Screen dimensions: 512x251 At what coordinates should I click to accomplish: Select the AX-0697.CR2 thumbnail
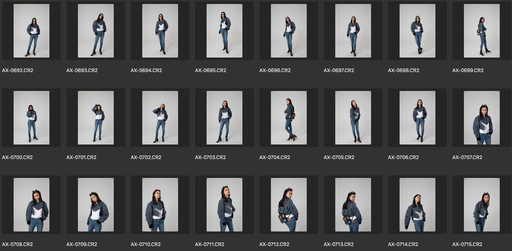[x=353, y=31]
